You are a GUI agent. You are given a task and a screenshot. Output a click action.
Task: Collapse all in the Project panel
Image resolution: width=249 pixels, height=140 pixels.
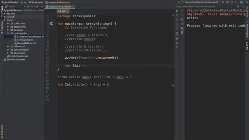coord(32,7)
